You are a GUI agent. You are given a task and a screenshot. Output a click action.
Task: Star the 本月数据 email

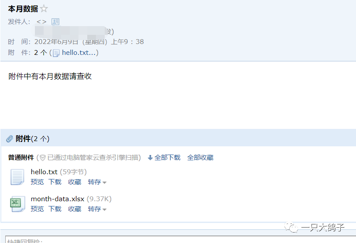point(44,9)
